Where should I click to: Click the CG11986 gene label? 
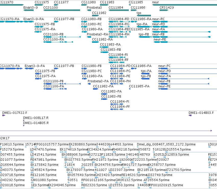click(x=138, y=8)
